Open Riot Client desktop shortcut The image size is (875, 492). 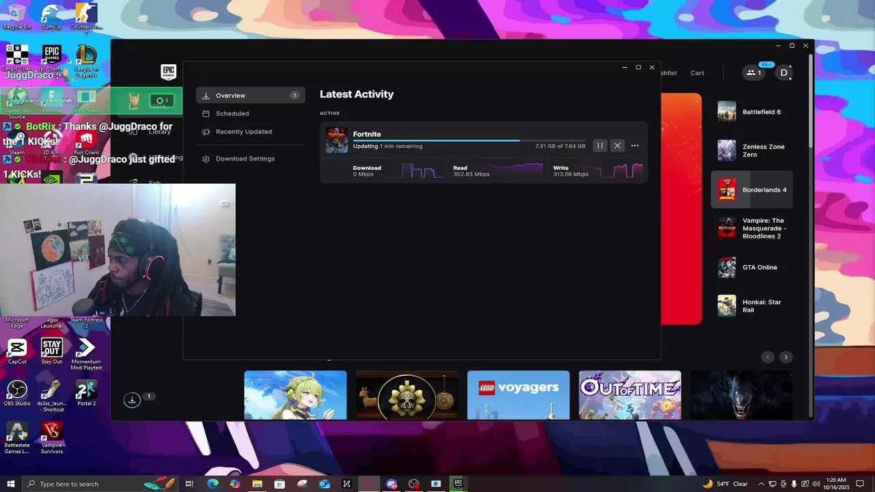point(86,142)
